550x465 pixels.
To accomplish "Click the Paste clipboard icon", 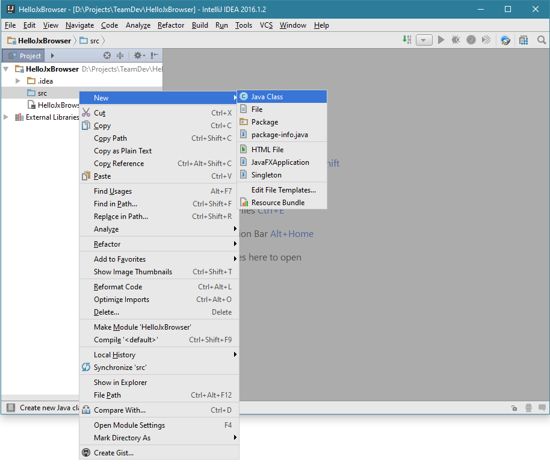I will pyautogui.click(x=86, y=176).
